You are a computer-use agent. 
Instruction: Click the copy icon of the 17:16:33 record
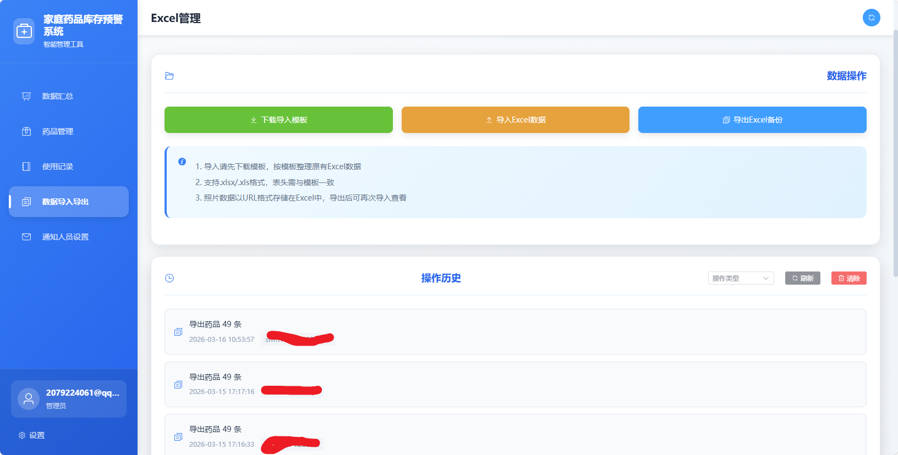click(x=178, y=437)
